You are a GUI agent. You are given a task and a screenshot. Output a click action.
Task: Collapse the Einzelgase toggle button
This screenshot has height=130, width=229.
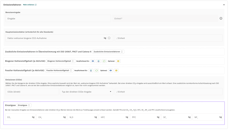(24, 105)
